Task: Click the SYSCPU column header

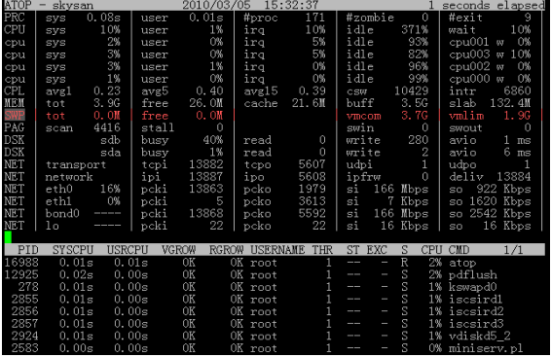Action: [x=73, y=250]
